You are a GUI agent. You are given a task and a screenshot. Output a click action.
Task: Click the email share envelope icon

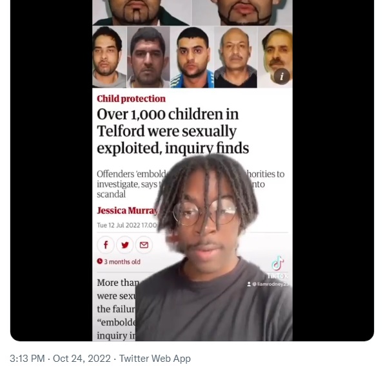144,245
